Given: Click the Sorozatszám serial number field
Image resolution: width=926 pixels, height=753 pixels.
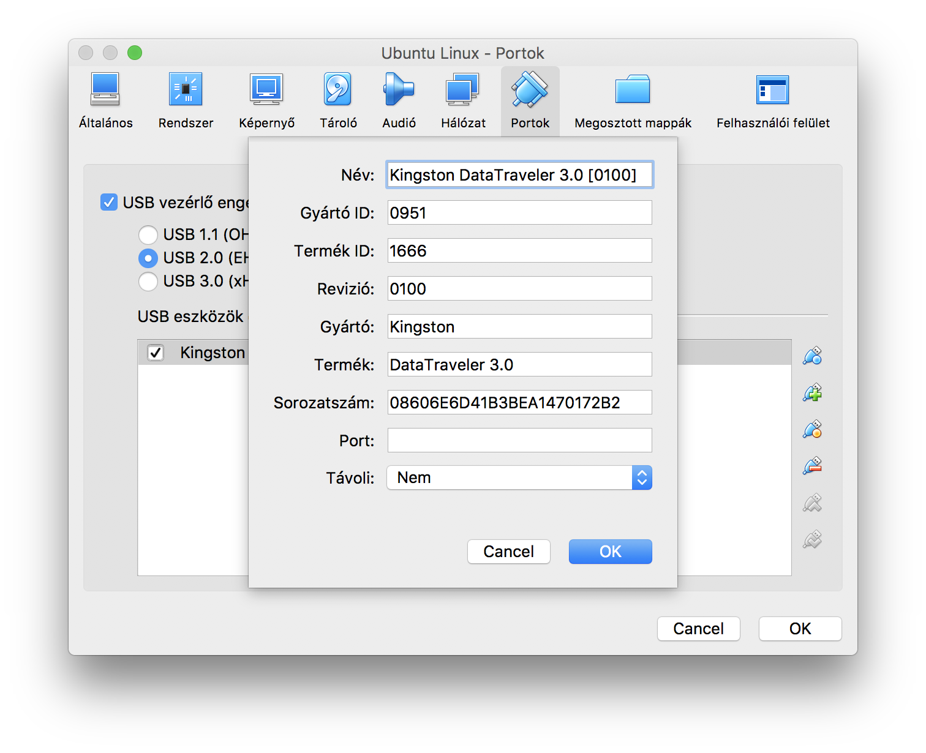Looking at the screenshot, I should pyautogui.click(x=519, y=402).
